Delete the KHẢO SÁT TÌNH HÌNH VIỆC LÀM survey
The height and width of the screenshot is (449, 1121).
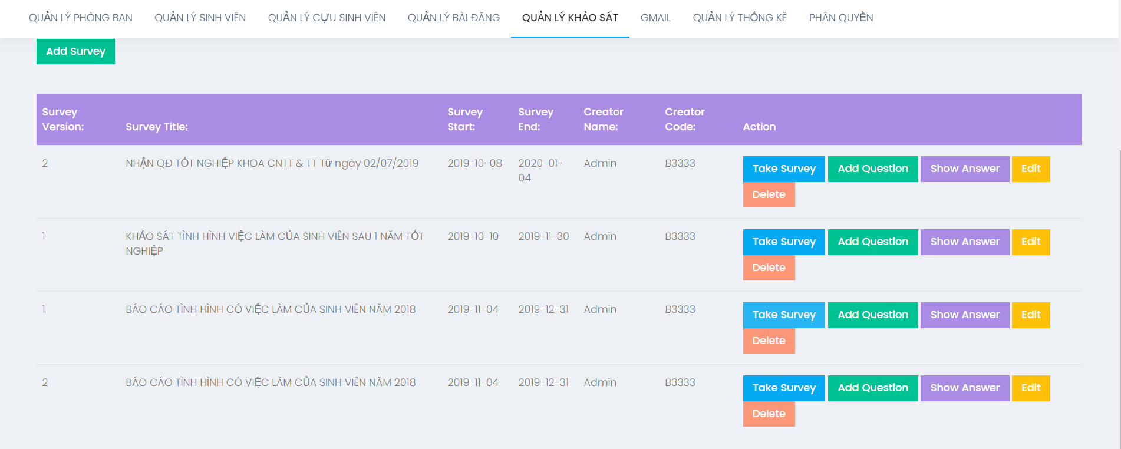tap(769, 268)
